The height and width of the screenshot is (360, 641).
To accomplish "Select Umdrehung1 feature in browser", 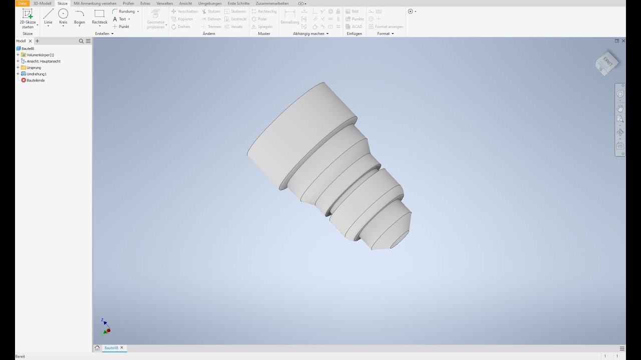I will (34, 74).
